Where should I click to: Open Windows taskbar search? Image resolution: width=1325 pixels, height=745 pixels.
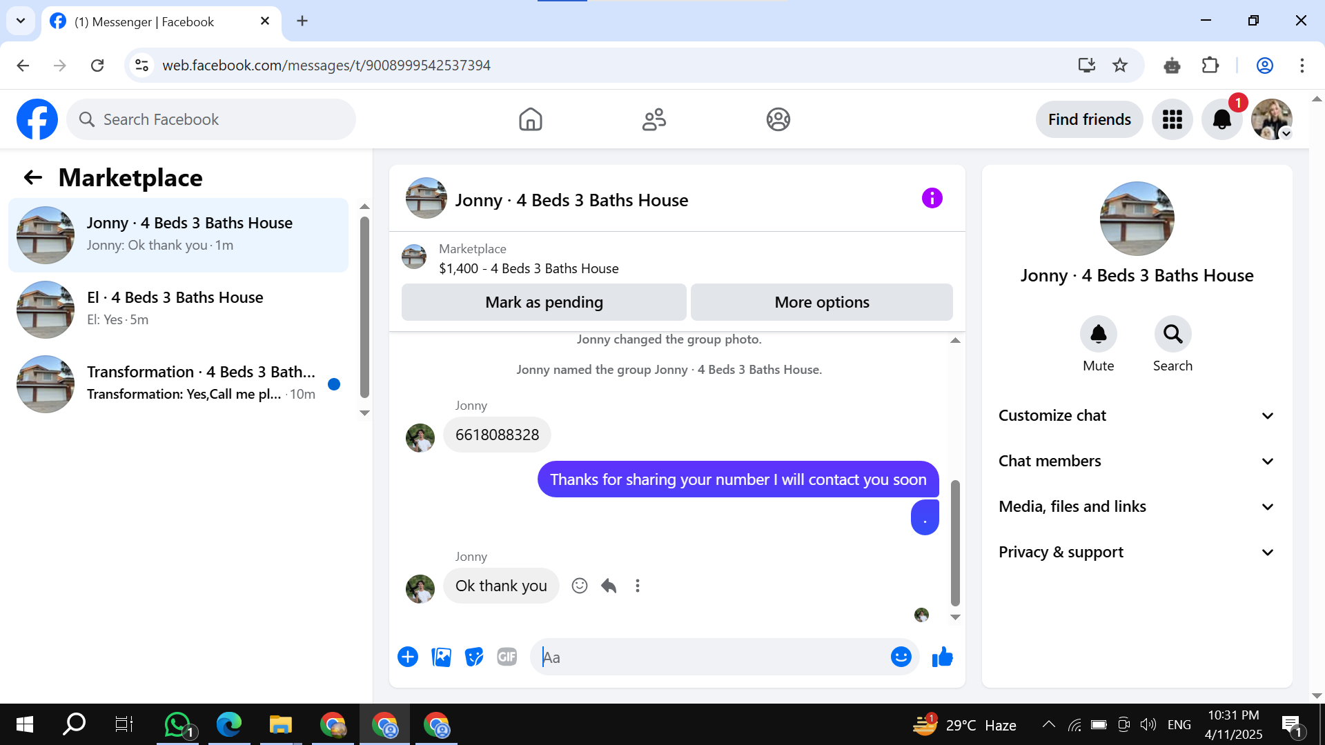coord(74,724)
